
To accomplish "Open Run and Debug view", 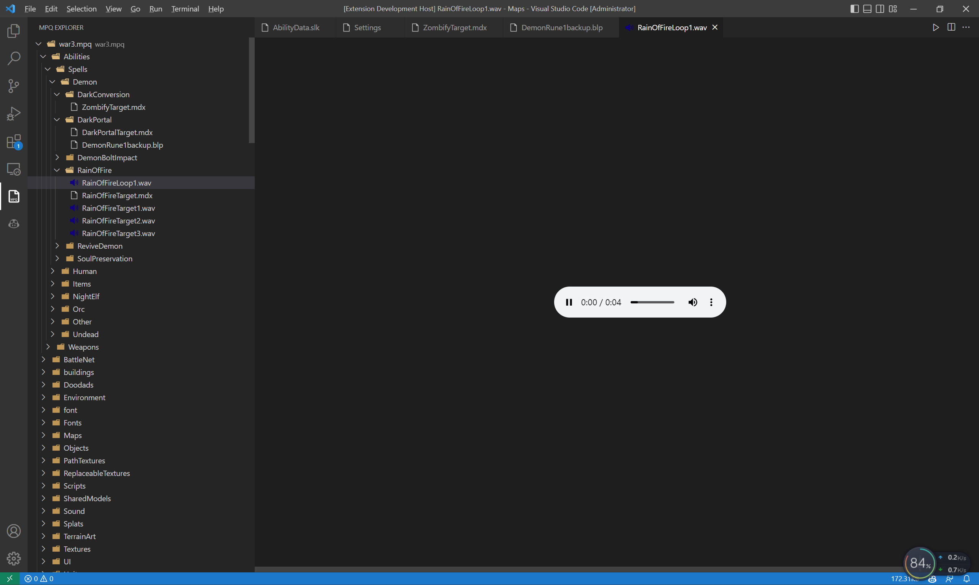I will [14, 114].
